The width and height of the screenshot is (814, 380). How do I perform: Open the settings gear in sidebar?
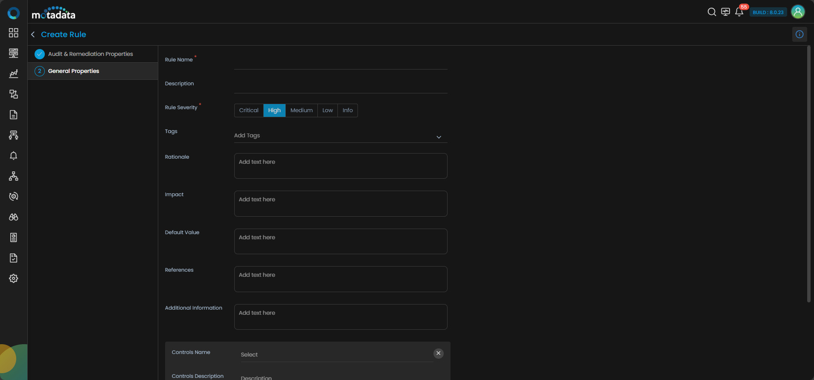[14, 278]
